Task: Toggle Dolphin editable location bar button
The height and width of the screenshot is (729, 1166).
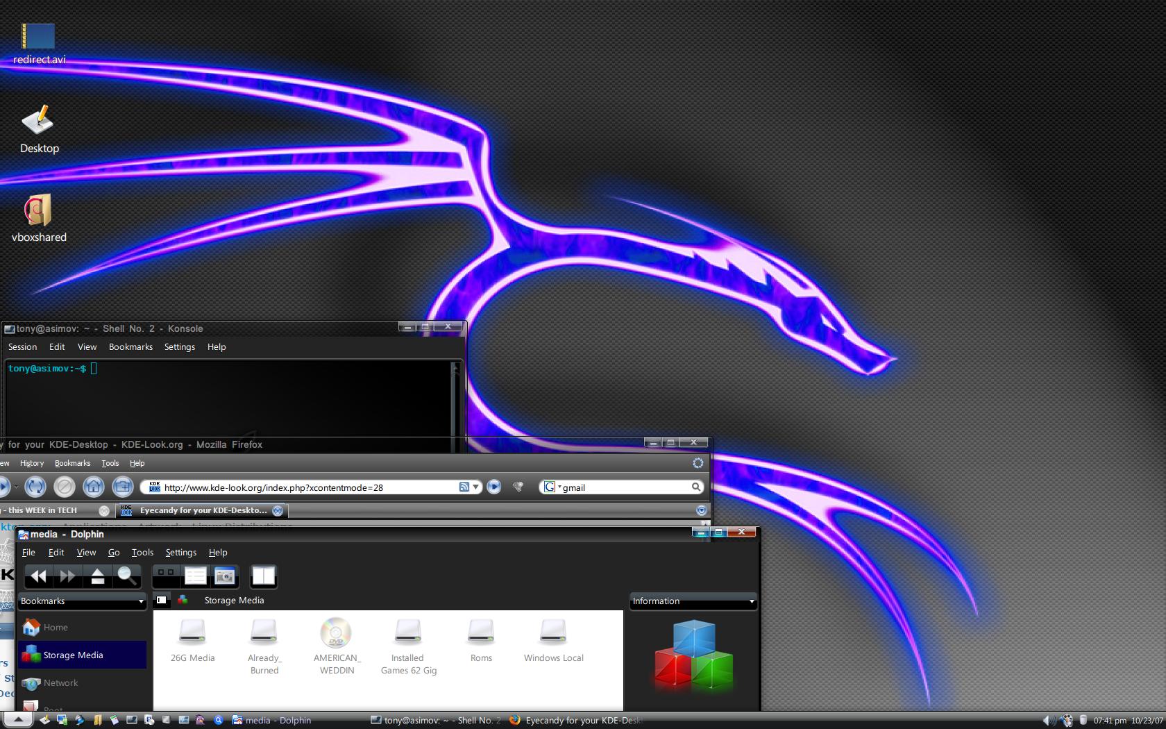Action: 162,600
